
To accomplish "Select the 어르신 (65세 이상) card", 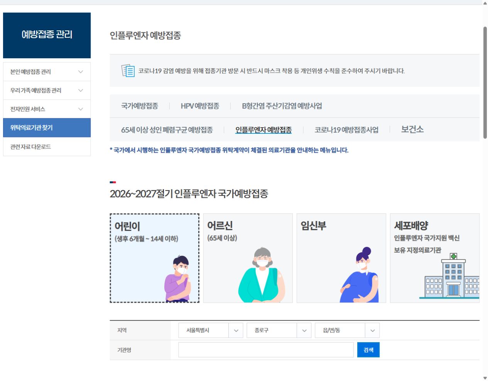I will coord(248,258).
